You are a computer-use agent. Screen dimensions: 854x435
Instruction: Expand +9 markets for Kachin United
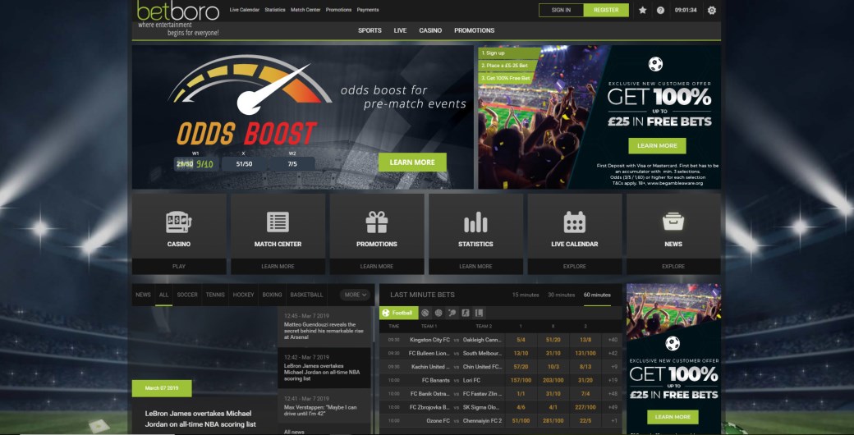tap(613, 367)
